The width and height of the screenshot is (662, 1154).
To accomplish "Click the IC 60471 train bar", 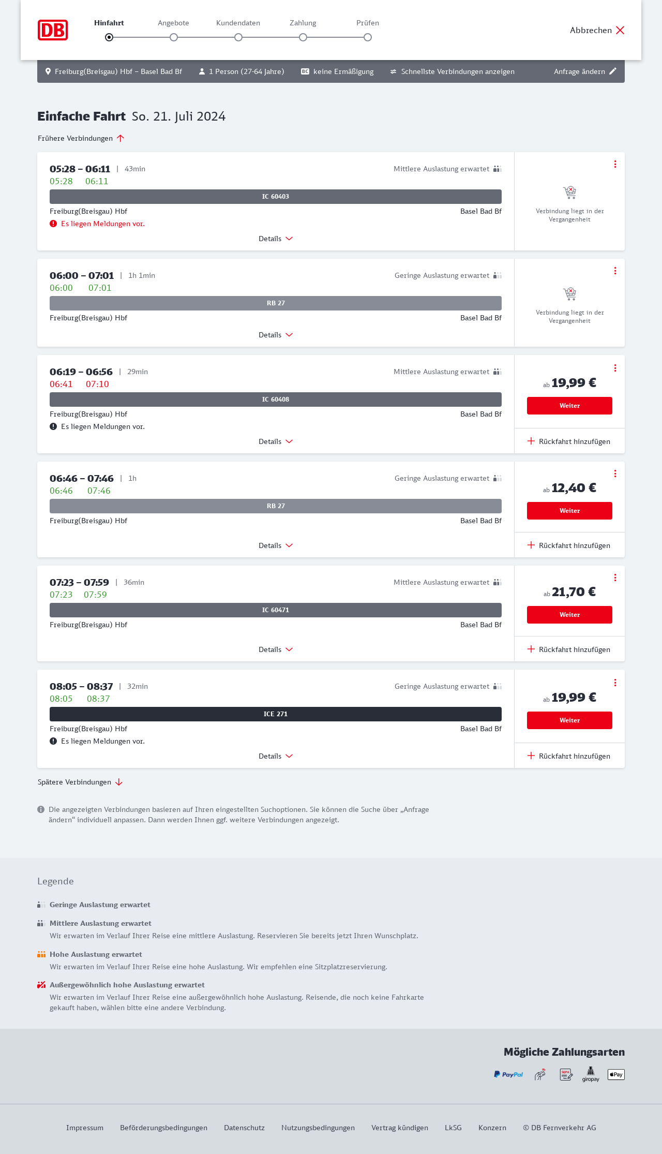I will coord(276,610).
